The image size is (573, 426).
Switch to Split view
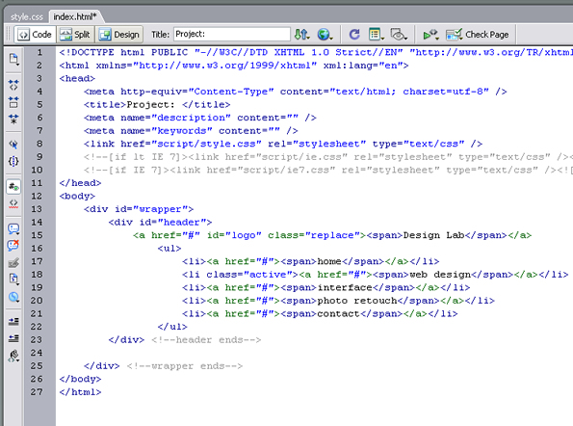(75, 35)
